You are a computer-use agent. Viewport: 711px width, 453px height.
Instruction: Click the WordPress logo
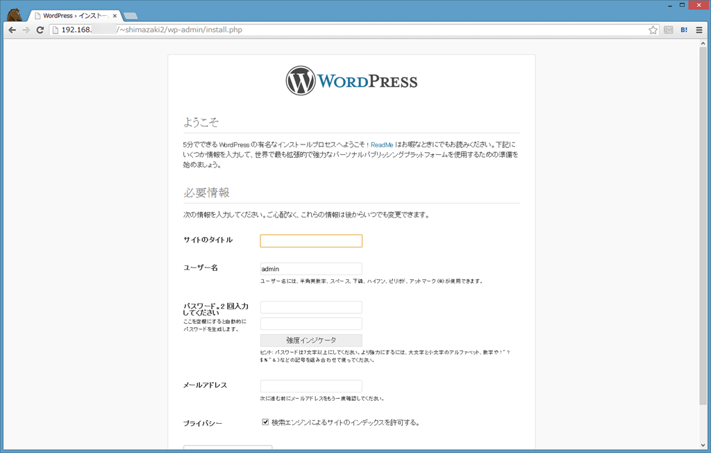(x=351, y=81)
